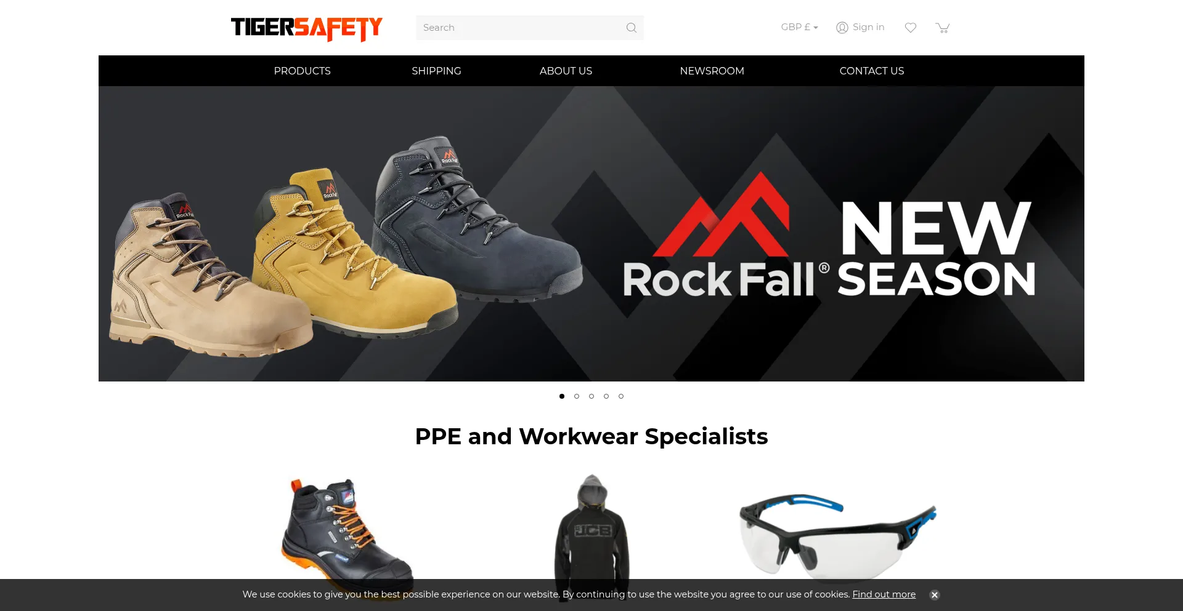Image resolution: width=1183 pixels, height=611 pixels.
Task: Select the second carousel slide dot
Action: 577,396
